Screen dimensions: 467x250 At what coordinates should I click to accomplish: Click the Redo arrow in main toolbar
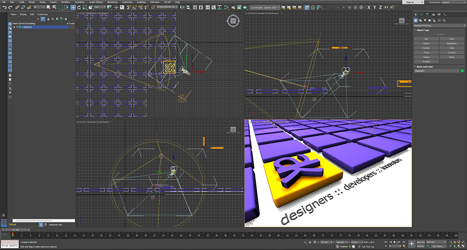[x=10, y=7]
